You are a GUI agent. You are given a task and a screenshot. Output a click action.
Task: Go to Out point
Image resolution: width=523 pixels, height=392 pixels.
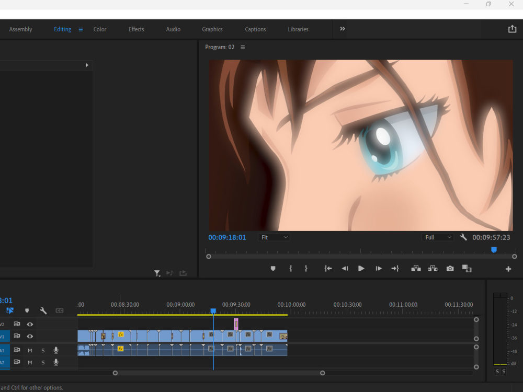click(x=395, y=268)
